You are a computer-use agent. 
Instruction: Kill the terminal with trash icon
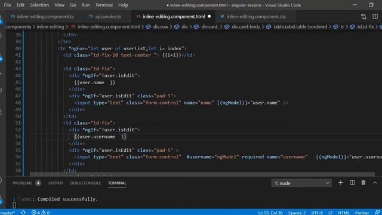[x=363, y=183]
